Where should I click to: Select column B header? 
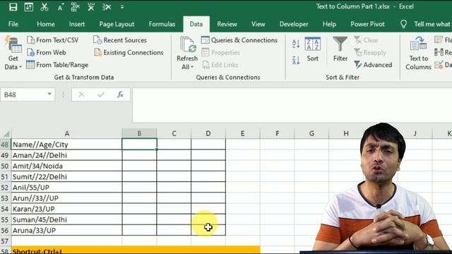tap(139, 133)
